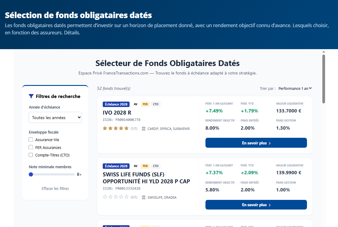Click Effacer les filtres

tap(55, 189)
